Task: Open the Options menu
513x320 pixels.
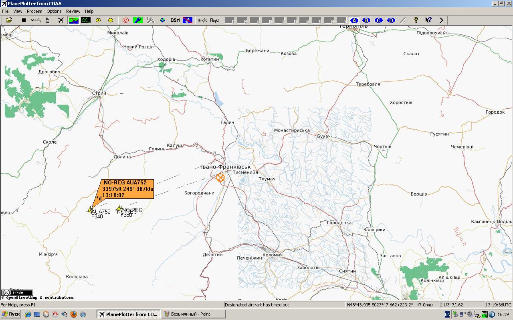Action: click(54, 11)
